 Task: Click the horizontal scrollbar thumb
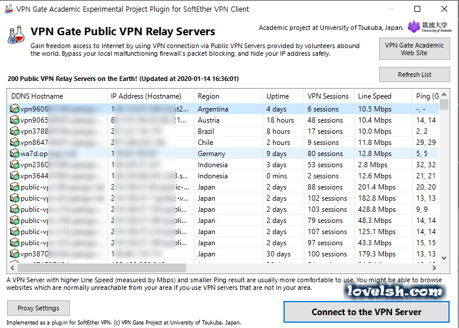102,268
